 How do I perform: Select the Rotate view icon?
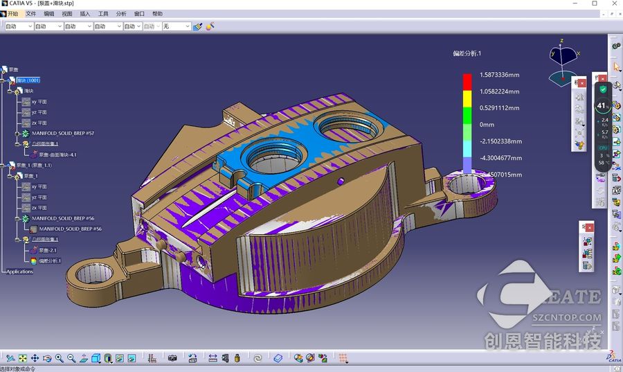point(47,358)
